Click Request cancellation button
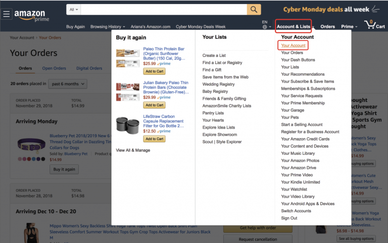The height and width of the screenshot is (243, 388). pos(258,239)
